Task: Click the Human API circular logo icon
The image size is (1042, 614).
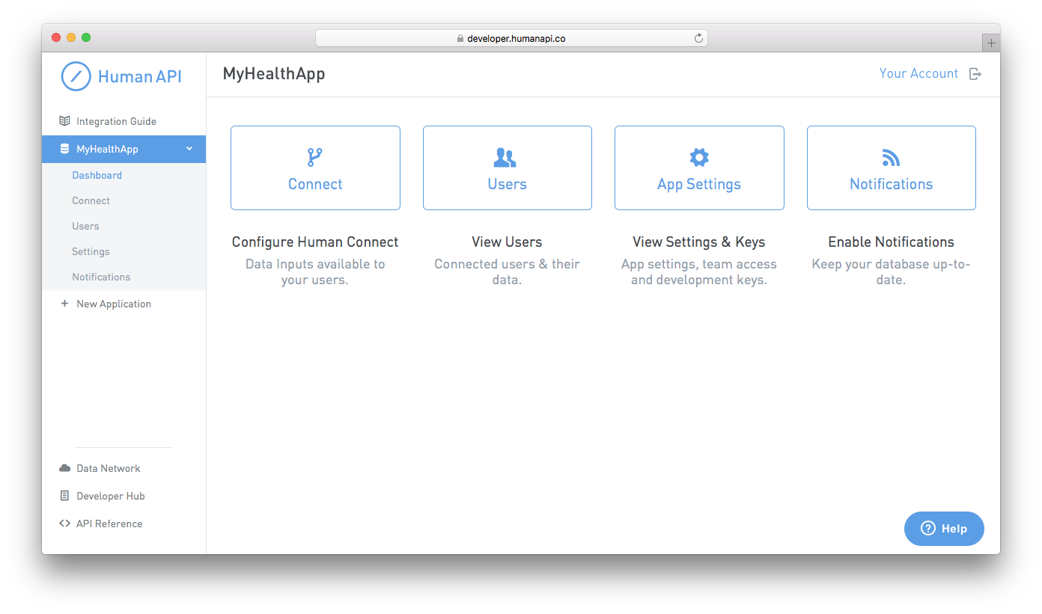Action: [76, 76]
